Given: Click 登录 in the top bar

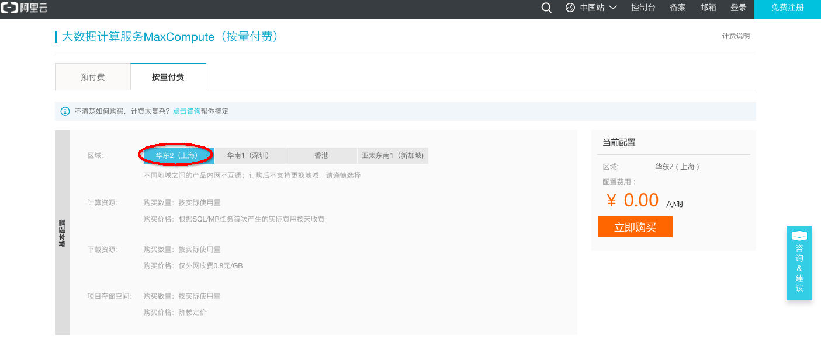Looking at the screenshot, I should tap(739, 8).
